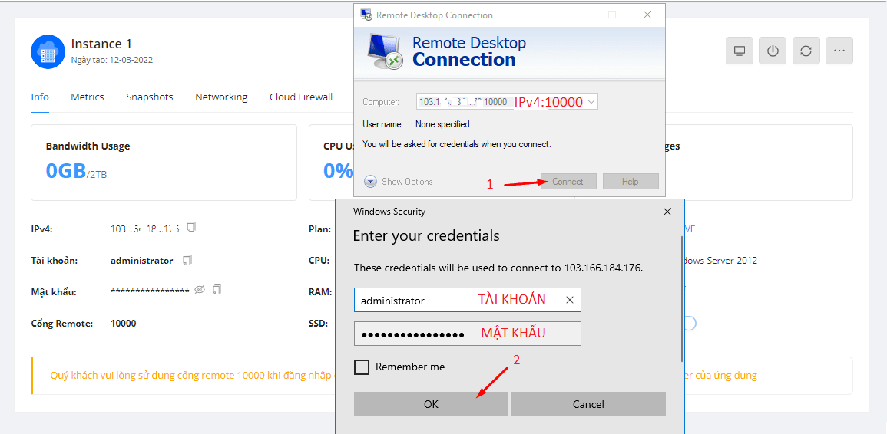Check the Remember me checkbox
Image resolution: width=887 pixels, height=434 pixels.
click(362, 367)
